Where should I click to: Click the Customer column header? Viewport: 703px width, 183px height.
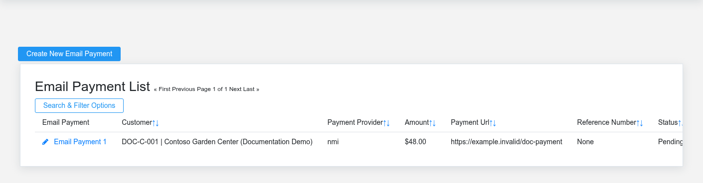point(137,122)
